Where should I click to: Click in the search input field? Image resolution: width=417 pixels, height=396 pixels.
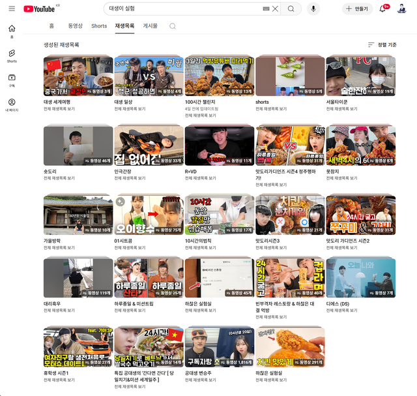pyautogui.click(x=182, y=8)
